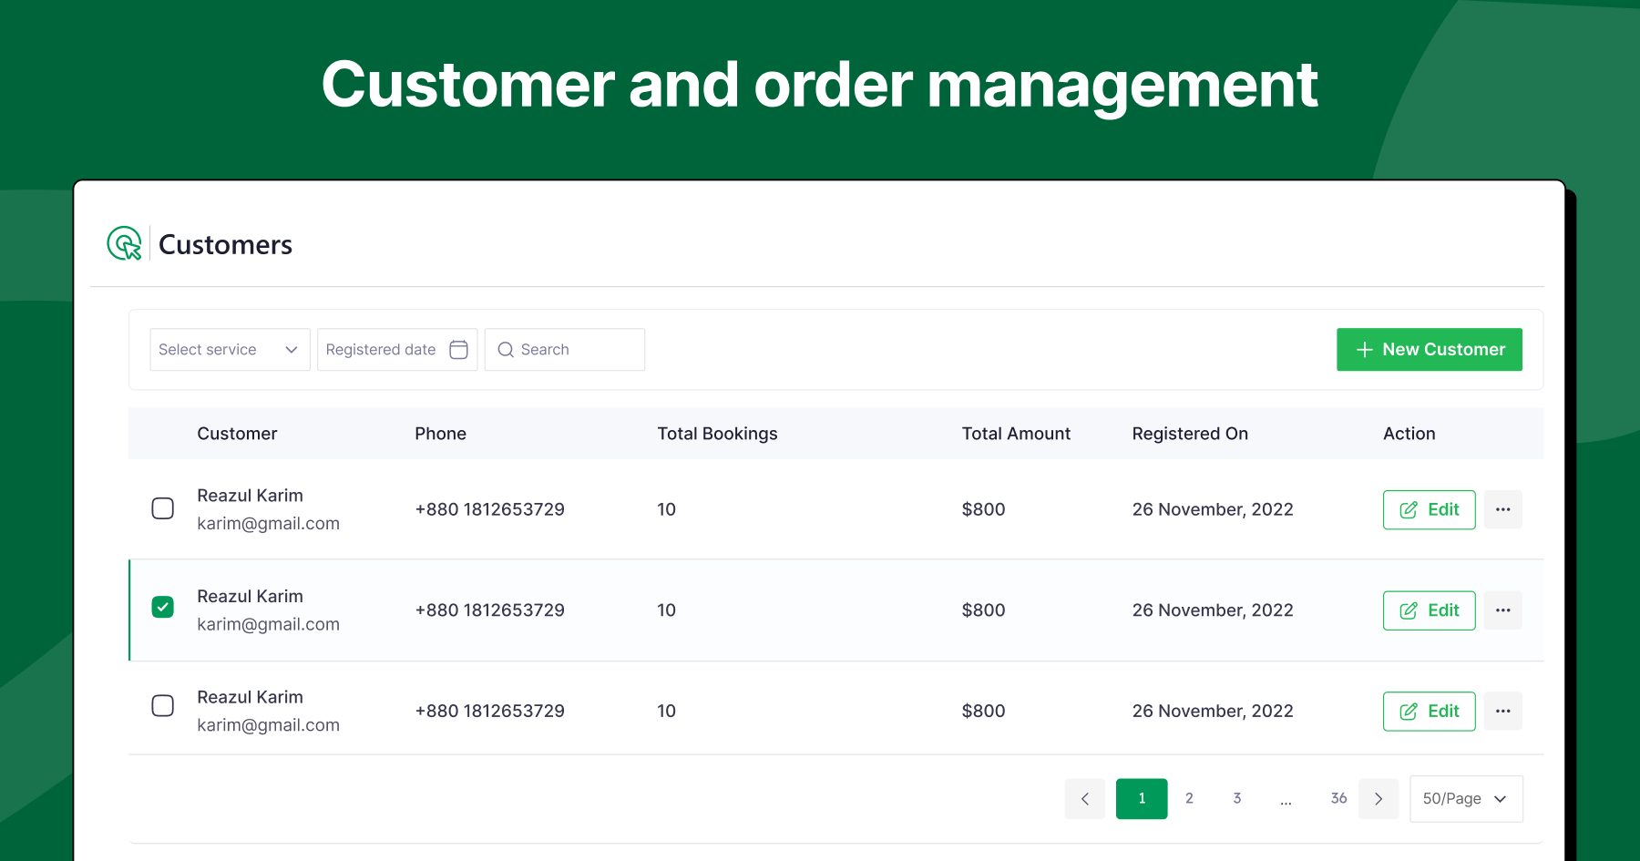Image resolution: width=1640 pixels, height=861 pixels.
Task: Click the Phone column header
Action: [440, 434]
